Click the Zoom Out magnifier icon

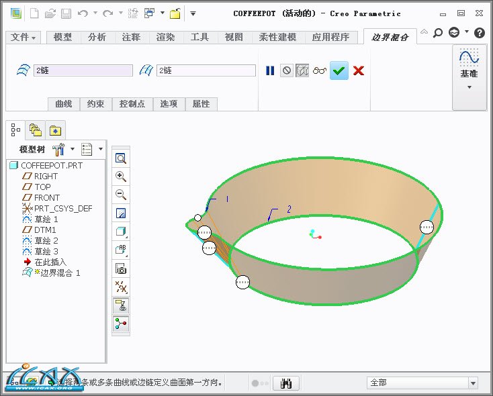(x=122, y=195)
